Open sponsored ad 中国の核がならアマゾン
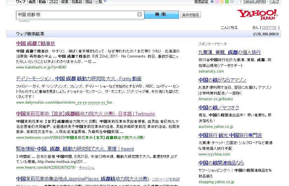This screenshot has height=186, width=289. (x=223, y=80)
